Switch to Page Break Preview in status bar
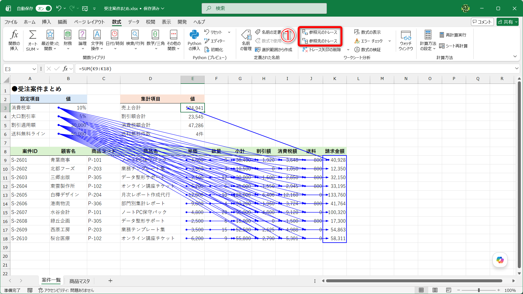The width and height of the screenshot is (523, 294). [449, 290]
